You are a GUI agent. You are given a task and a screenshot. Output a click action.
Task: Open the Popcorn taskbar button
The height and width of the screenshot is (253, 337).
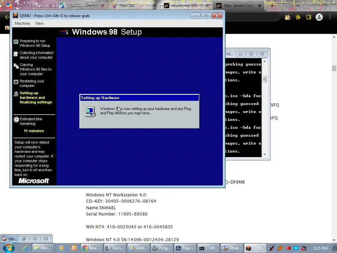click(x=185, y=248)
